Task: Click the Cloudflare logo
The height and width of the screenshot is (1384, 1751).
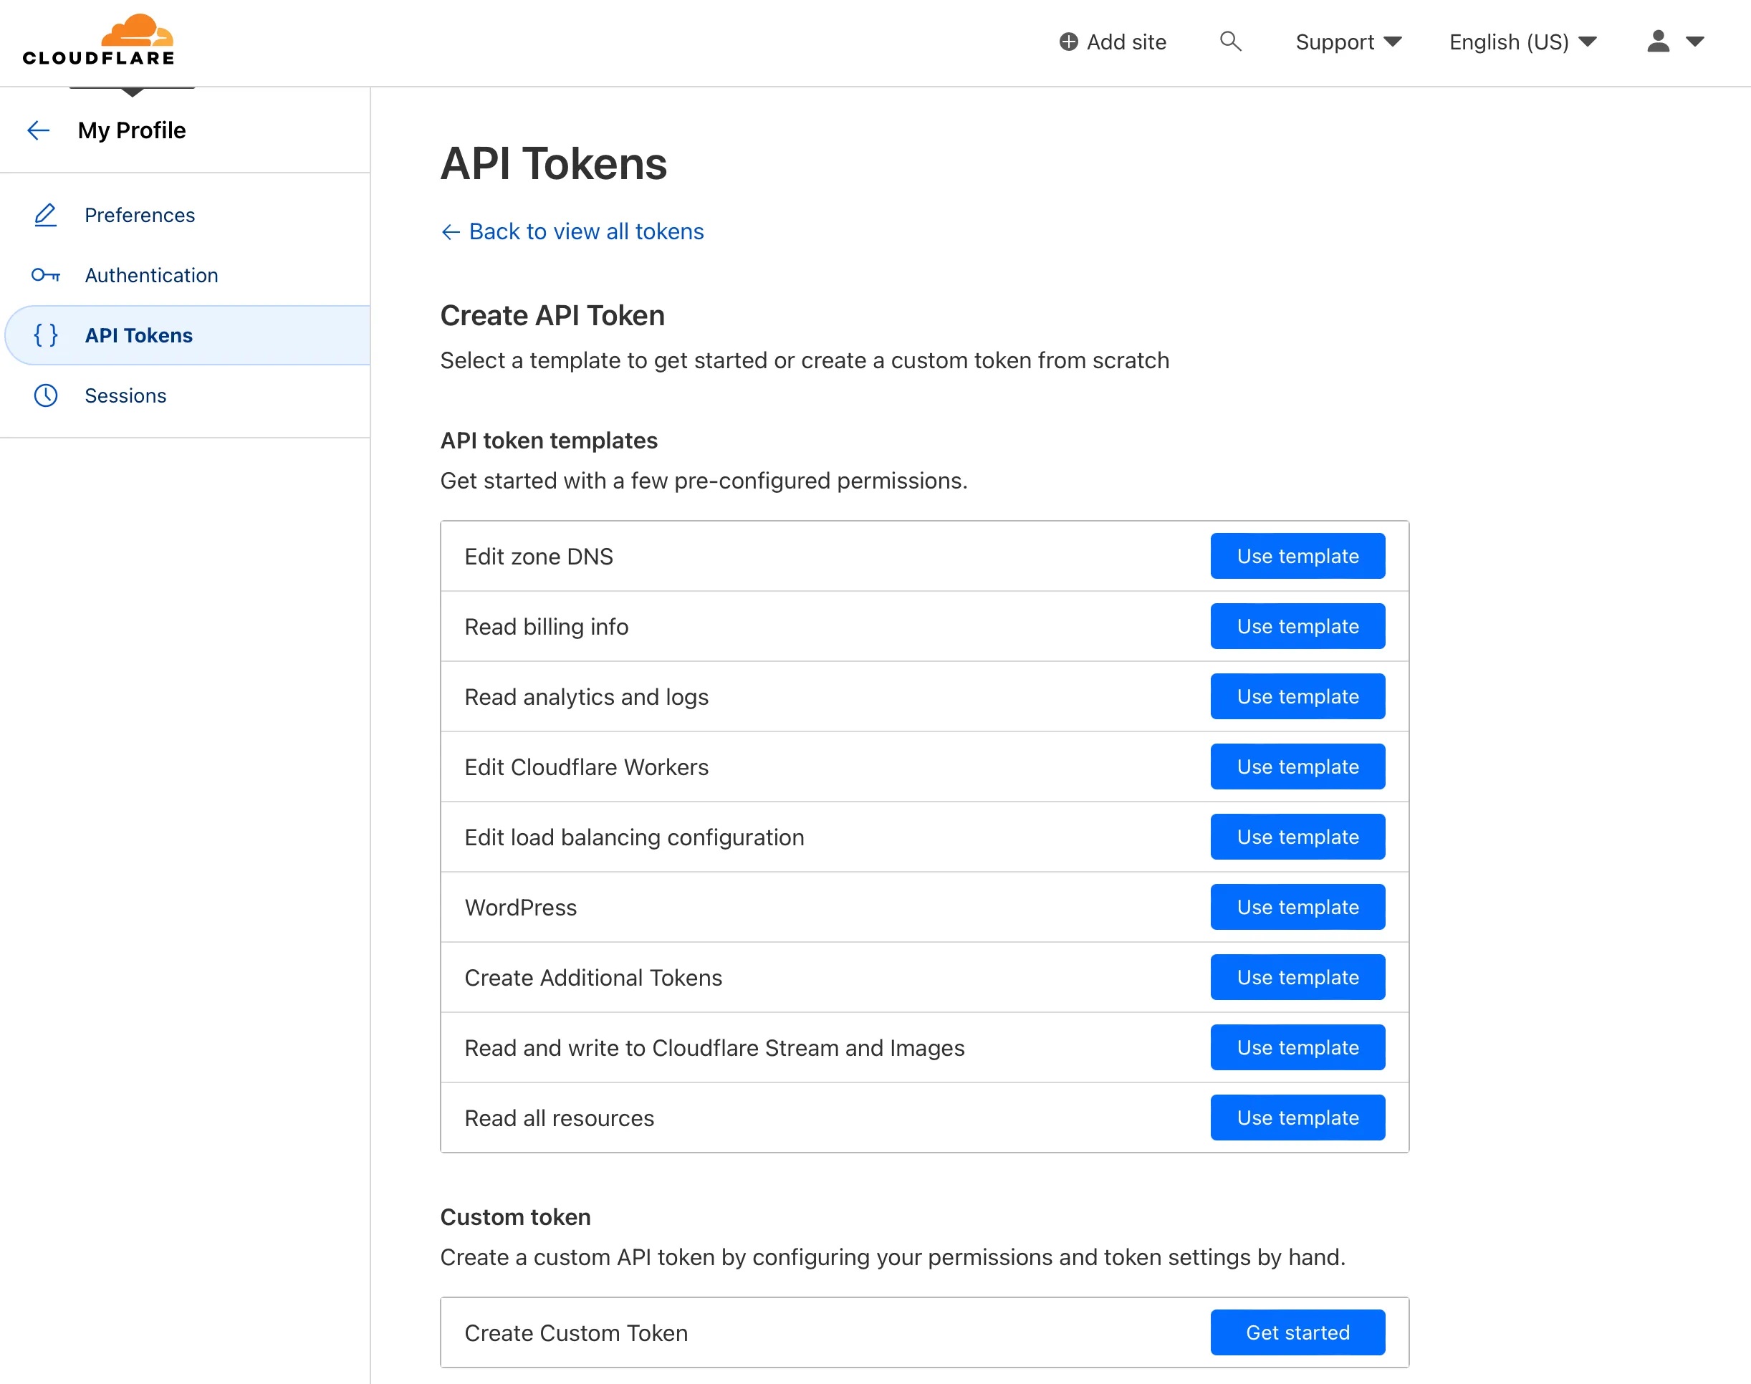Action: click(97, 38)
